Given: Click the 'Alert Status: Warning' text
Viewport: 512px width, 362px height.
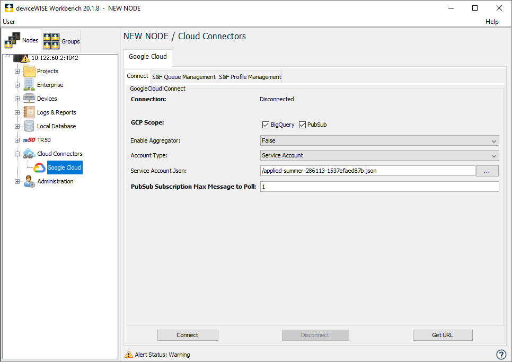Looking at the screenshot, I should click(x=162, y=355).
